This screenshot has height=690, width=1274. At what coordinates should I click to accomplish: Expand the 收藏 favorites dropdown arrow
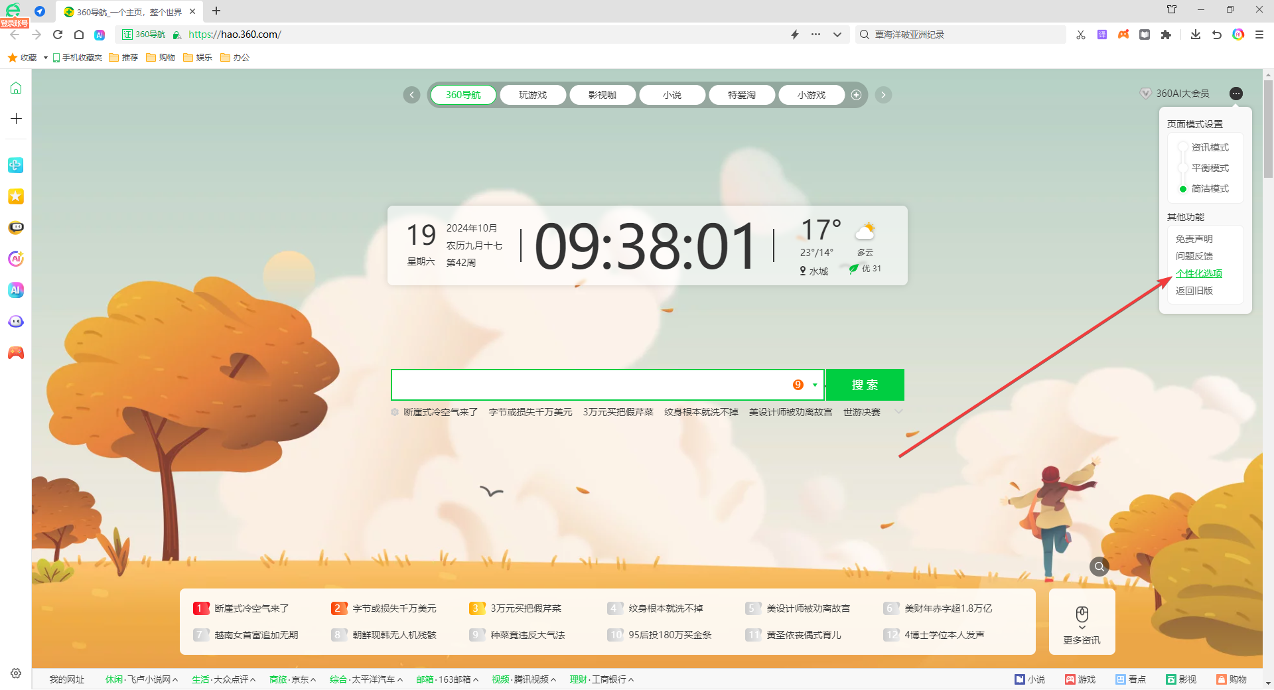tap(45, 58)
